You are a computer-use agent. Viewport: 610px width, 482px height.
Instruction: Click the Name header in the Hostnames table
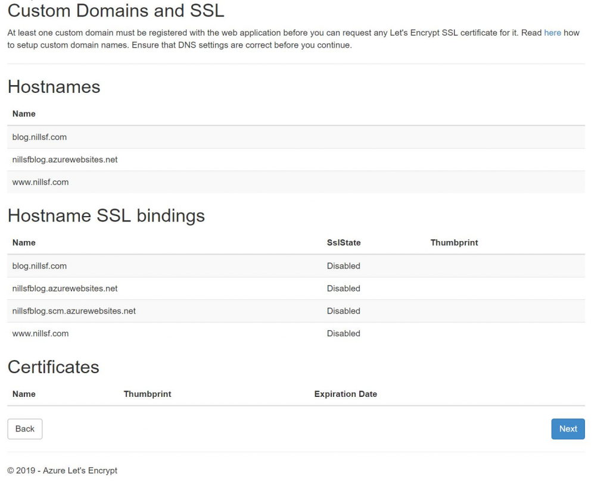24,114
